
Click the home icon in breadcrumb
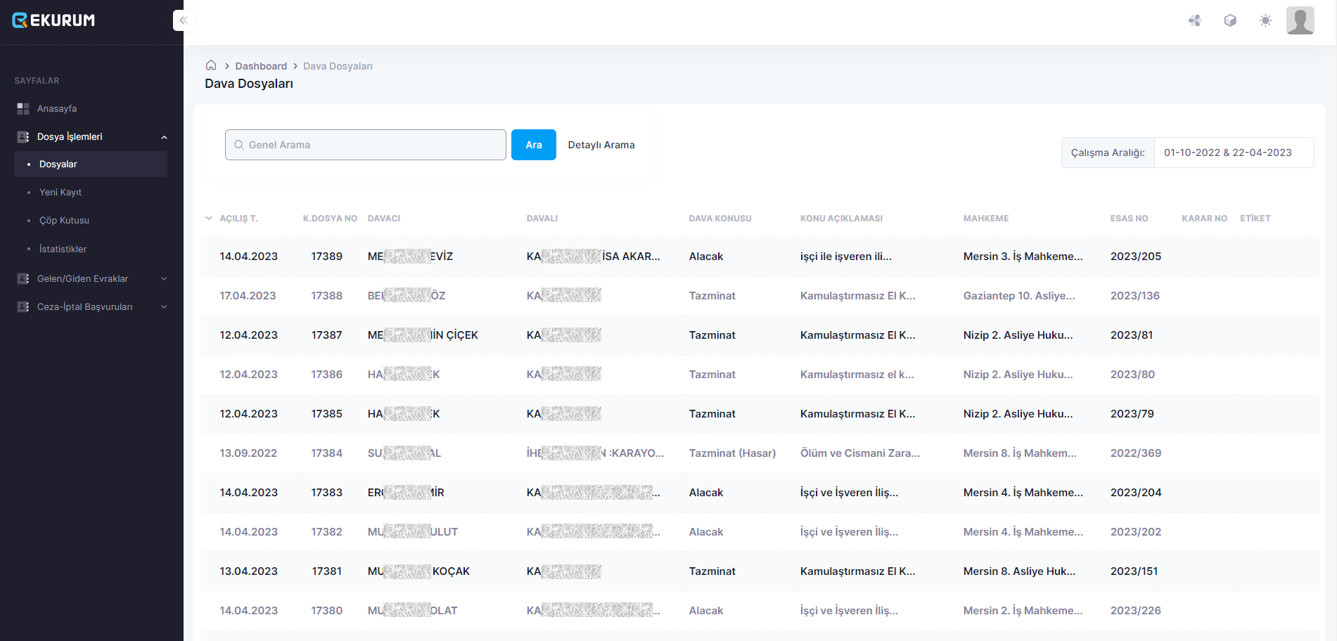tap(211, 65)
